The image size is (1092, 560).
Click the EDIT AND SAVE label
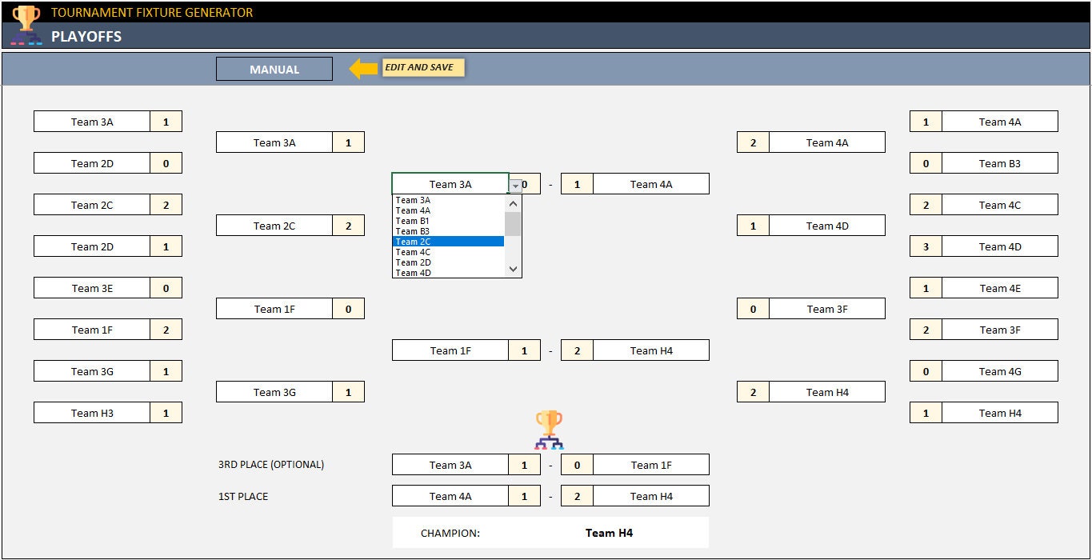tap(422, 68)
